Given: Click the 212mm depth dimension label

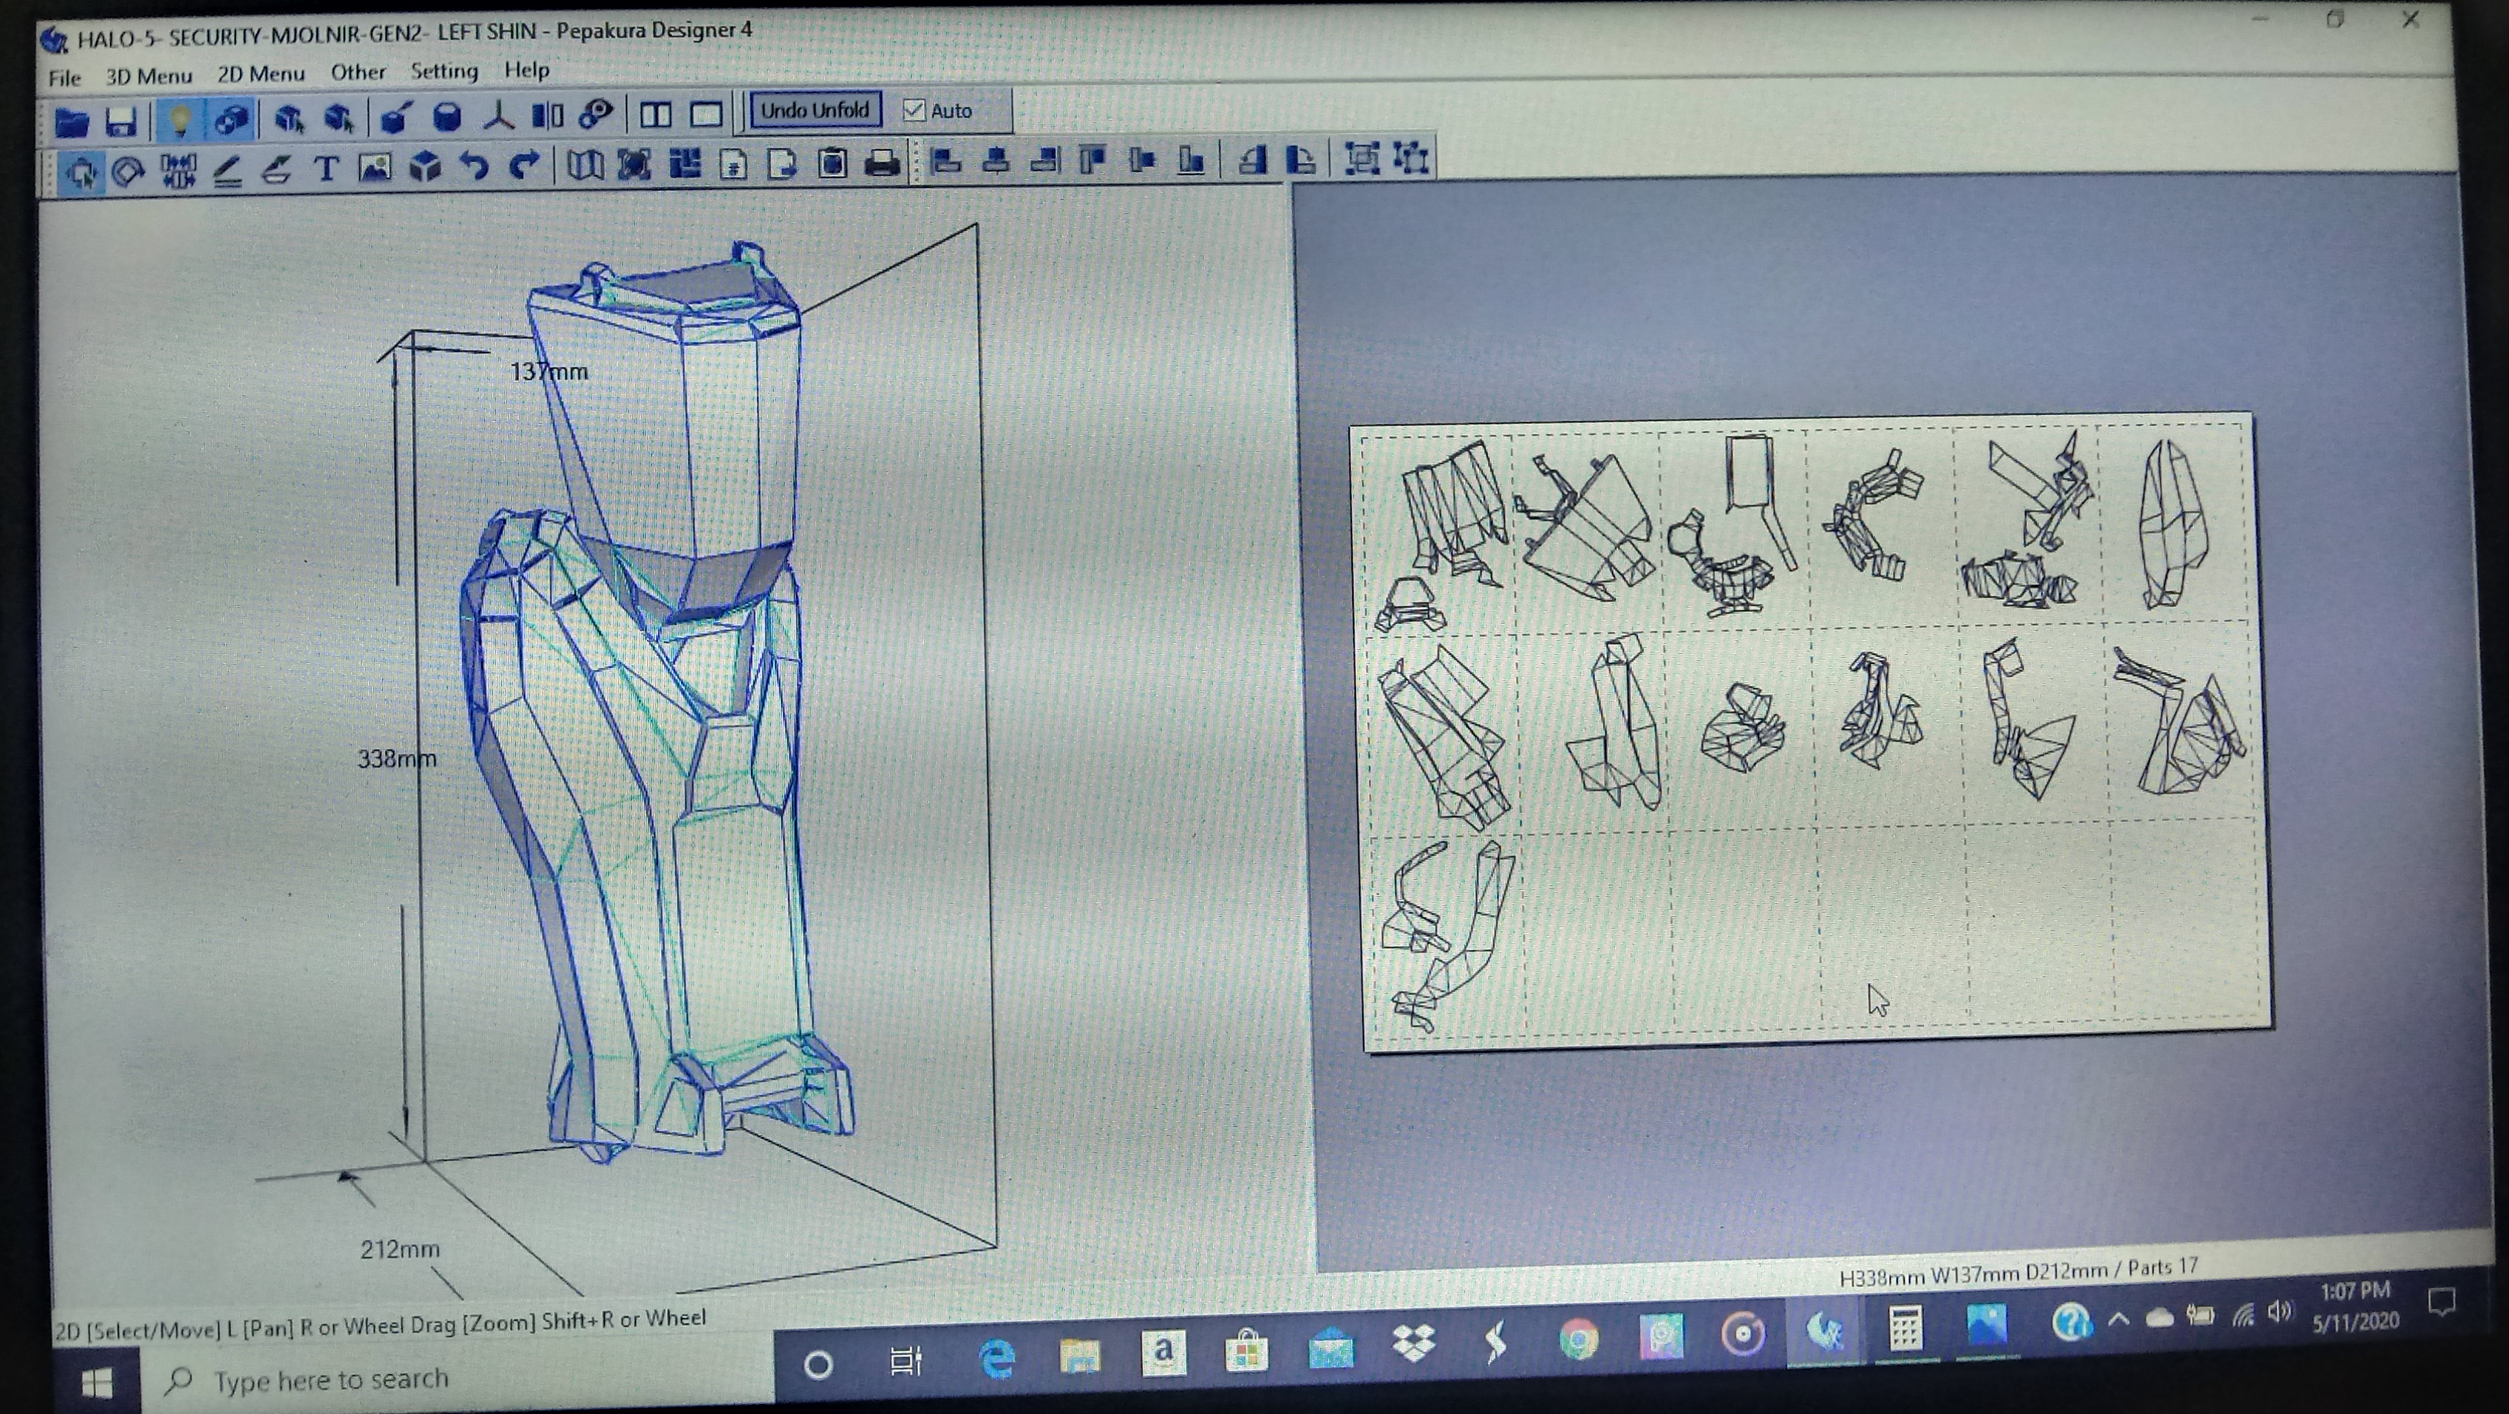Looking at the screenshot, I should click(400, 1250).
